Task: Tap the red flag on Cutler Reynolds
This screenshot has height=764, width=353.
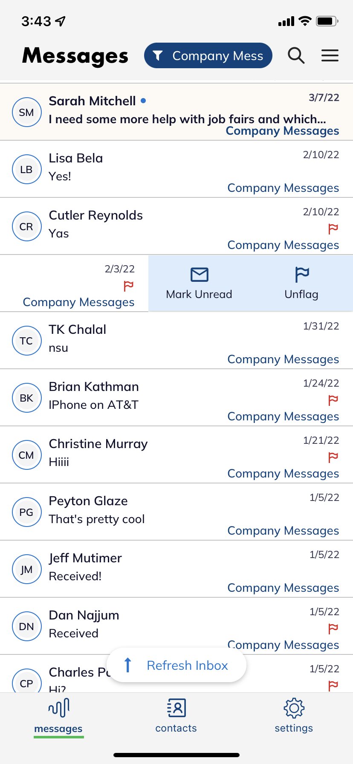Action: click(333, 229)
